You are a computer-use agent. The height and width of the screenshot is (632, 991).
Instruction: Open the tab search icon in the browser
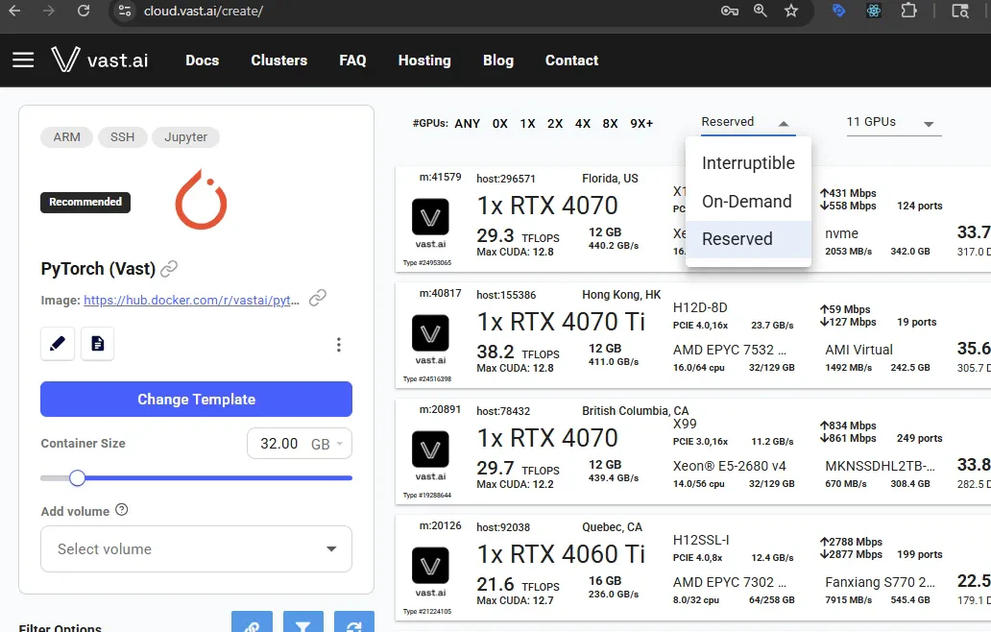[960, 11]
